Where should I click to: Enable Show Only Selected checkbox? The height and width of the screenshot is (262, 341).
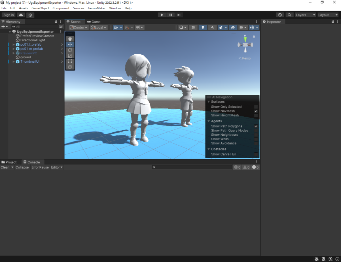(256, 107)
